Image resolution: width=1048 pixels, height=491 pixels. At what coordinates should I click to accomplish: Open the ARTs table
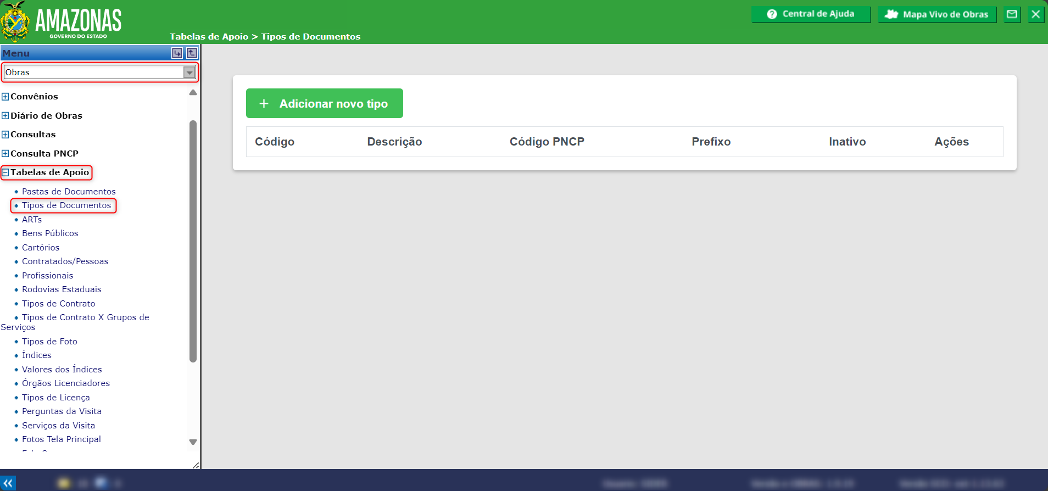pos(32,220)
